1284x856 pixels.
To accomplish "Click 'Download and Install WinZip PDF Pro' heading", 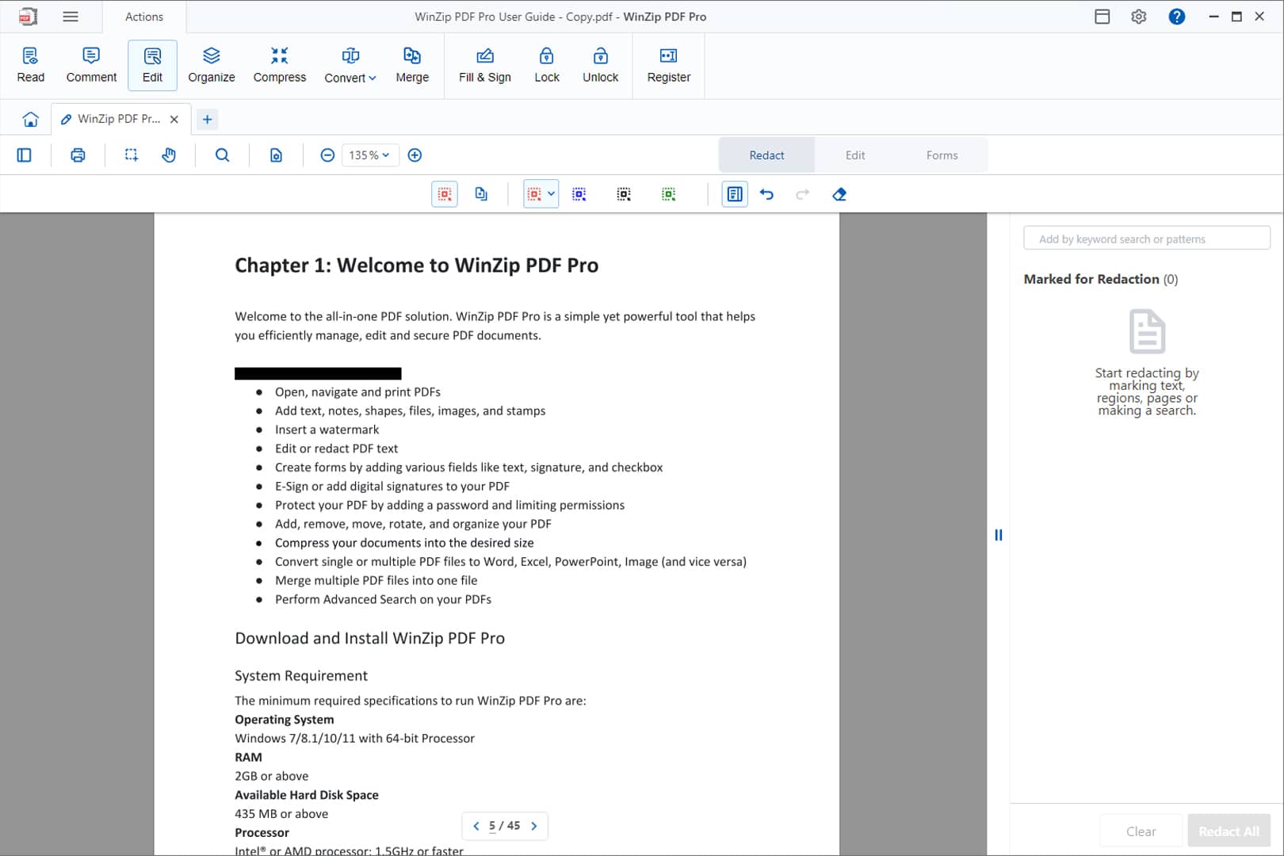I will 369,639.
